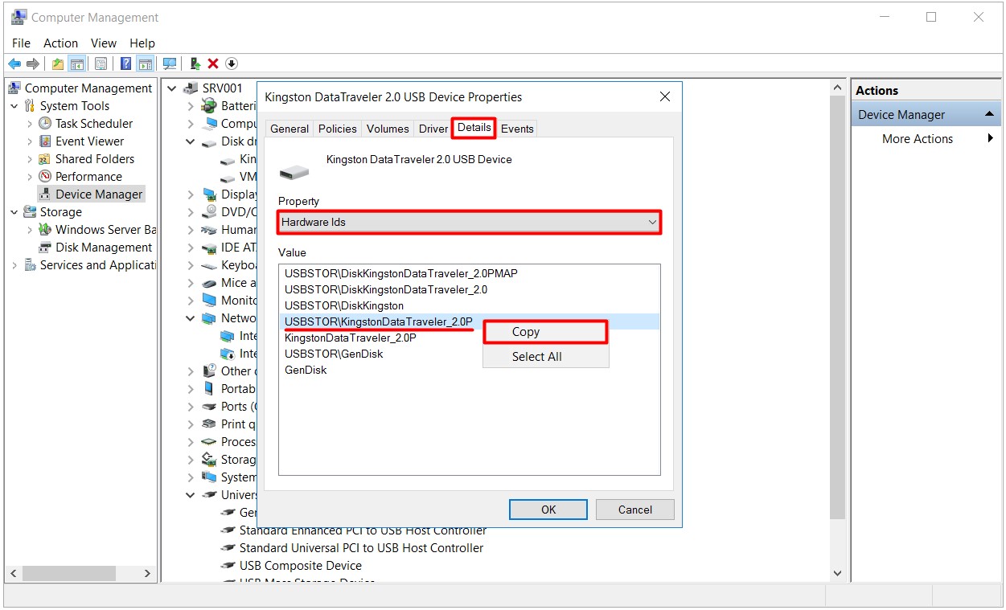Viewport: 1006px width, 610px height.
Task: Select the Event Viewer icon in the tree
Action: point(45,141)
